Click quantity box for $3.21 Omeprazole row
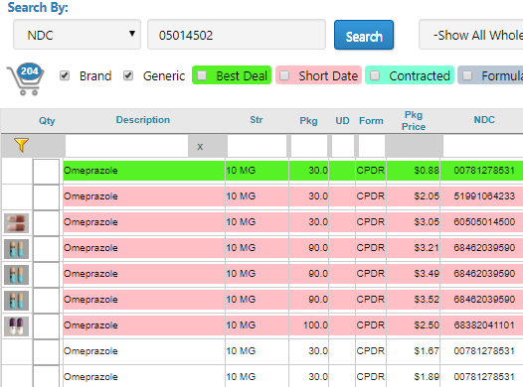 tap(47, 248)
